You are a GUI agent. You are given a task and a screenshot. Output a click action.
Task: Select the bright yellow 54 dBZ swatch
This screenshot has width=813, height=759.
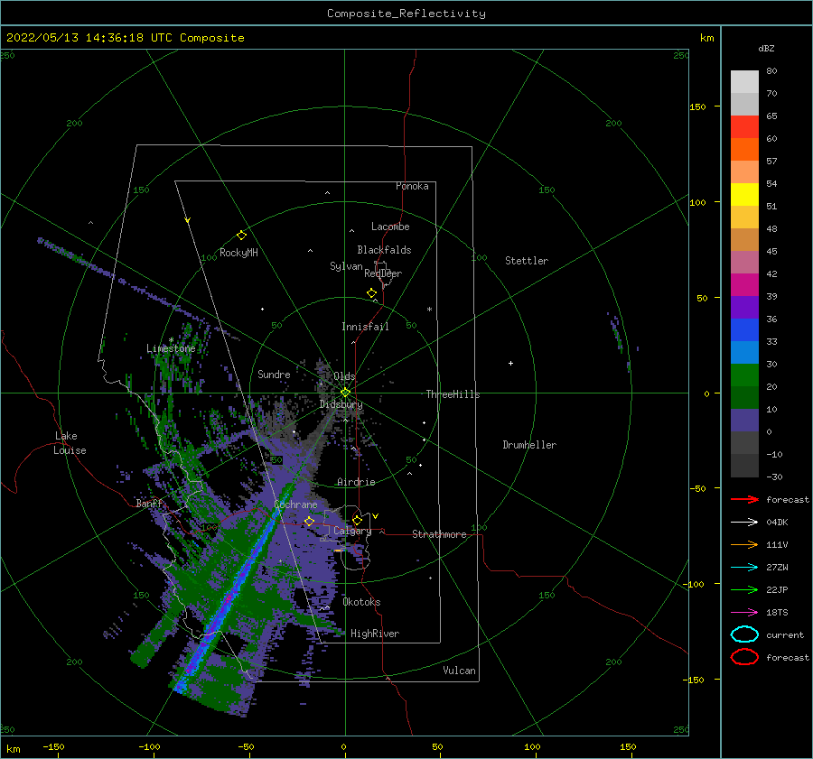click(744, 194)
